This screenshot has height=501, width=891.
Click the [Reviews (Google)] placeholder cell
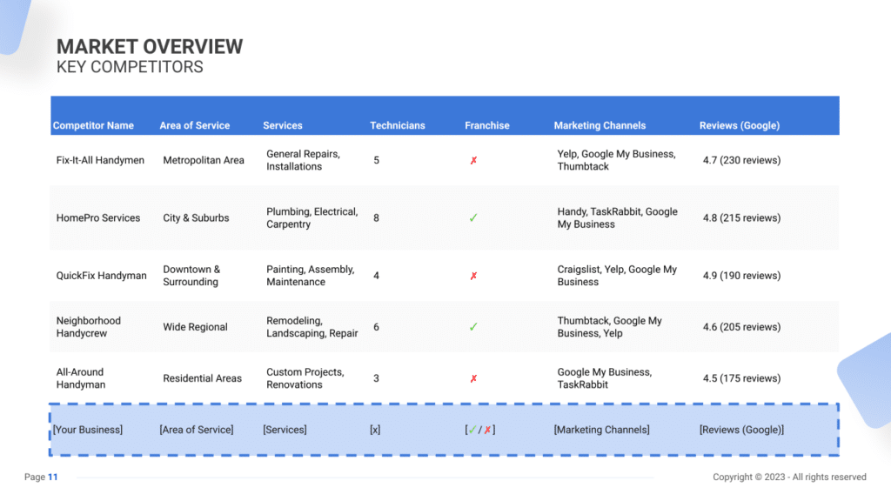point(741,430)
